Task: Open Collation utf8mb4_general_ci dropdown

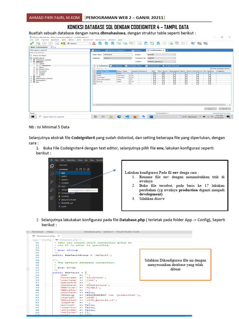Action: [x=162, y=61]
